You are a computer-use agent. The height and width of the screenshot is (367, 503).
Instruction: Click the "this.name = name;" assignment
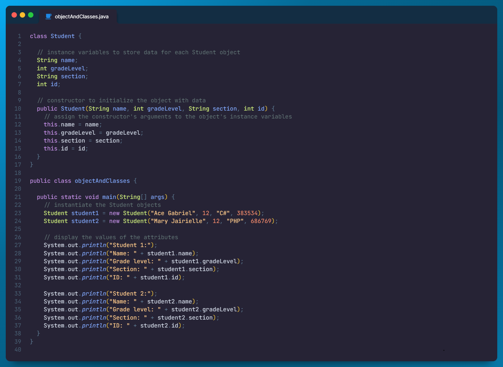point(73,125)
